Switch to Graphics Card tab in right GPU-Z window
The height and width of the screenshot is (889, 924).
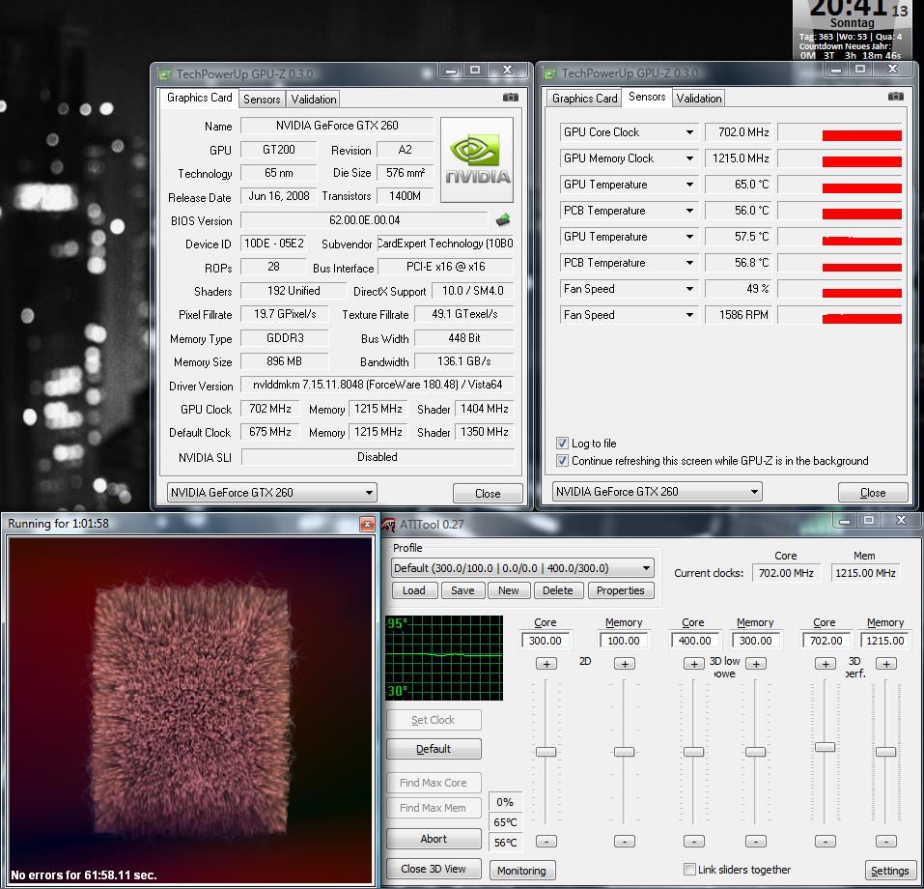point(584,99)
